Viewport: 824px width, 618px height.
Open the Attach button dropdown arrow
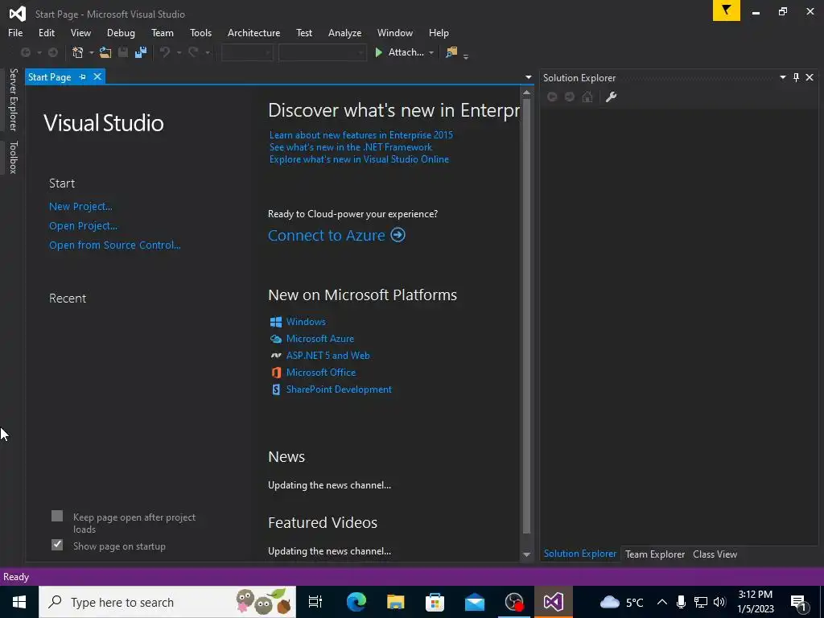[x=431, y=52]
